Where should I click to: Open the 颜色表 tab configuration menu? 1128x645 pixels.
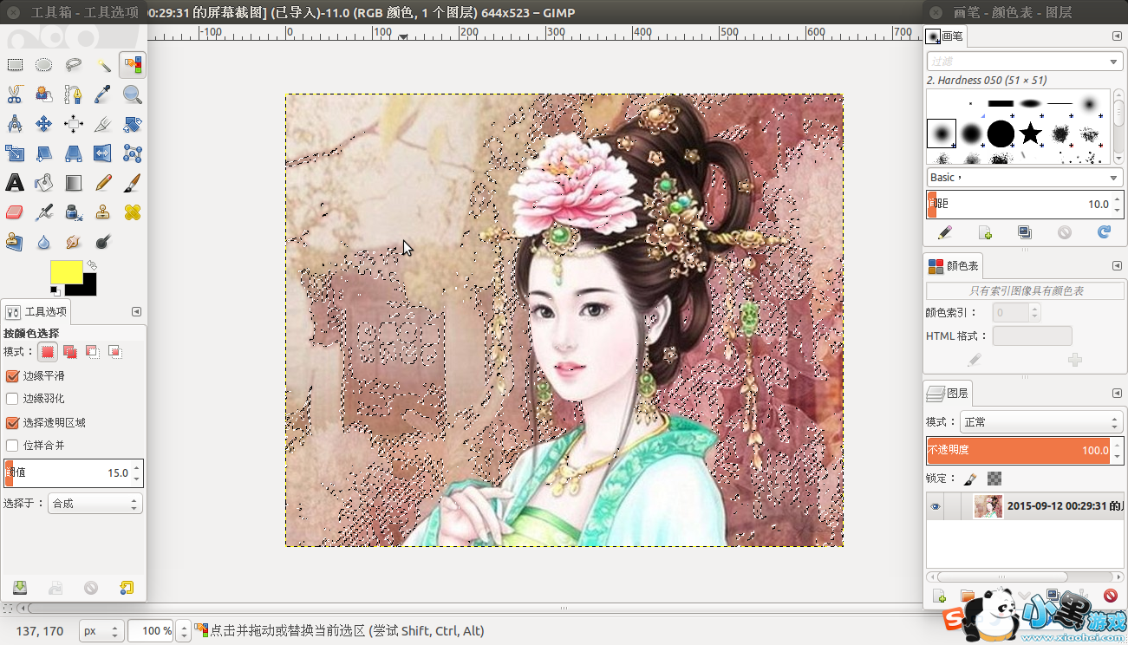coord(1118,266)
